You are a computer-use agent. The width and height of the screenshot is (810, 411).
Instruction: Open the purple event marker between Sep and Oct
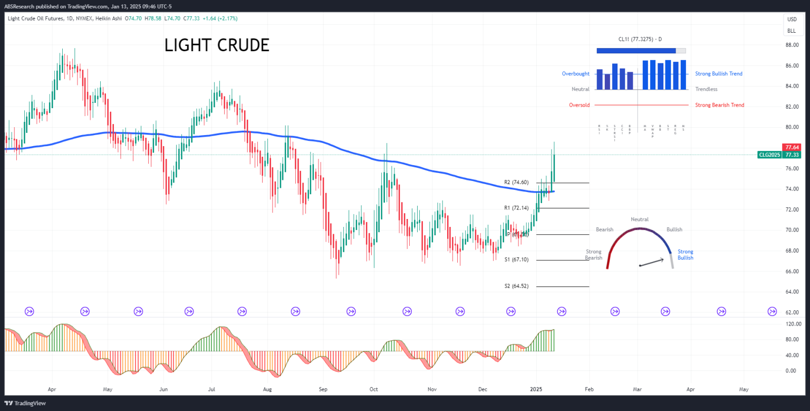(351, 312)
